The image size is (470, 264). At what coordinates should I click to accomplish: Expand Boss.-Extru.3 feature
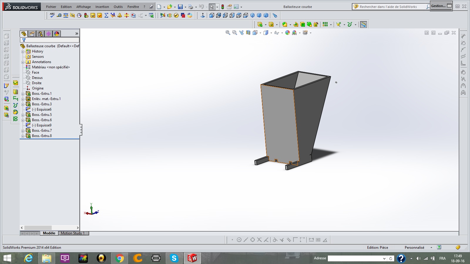[x=23, y=104]
